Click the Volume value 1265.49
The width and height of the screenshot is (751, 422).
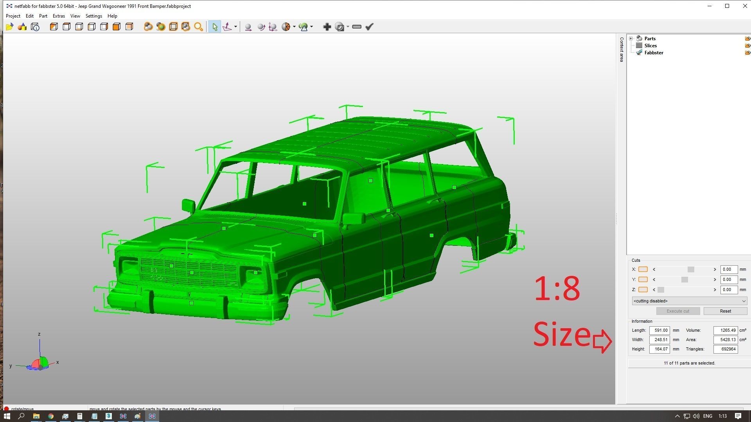[726, 330]
